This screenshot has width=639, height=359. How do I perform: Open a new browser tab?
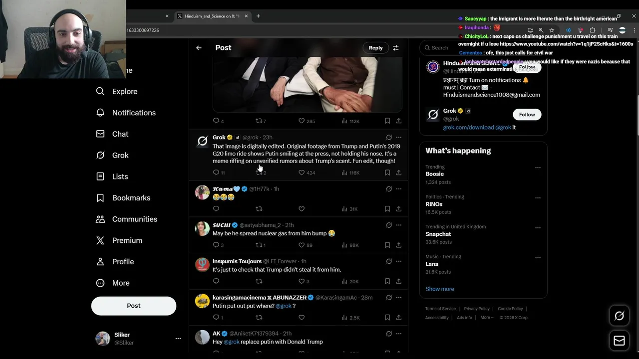(x=258, y=16)
